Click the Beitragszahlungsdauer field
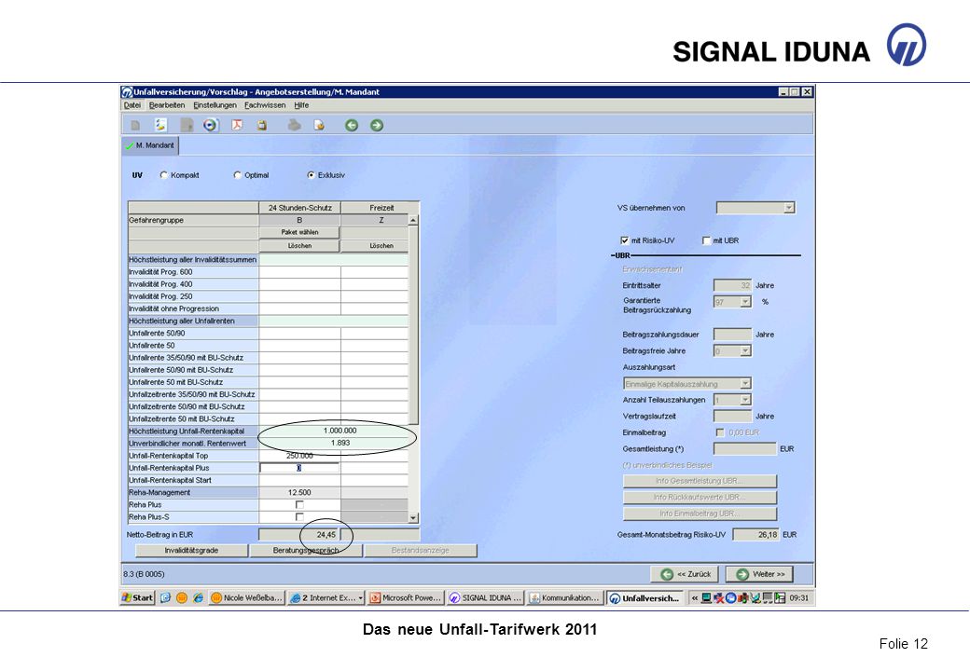This screenshot has height=671, width=970. tap(732, 335)
